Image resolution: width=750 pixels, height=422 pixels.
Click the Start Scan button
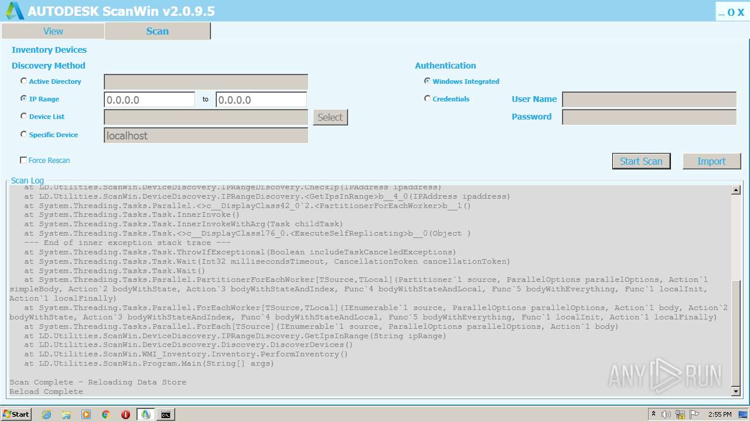tap(641, 161)
